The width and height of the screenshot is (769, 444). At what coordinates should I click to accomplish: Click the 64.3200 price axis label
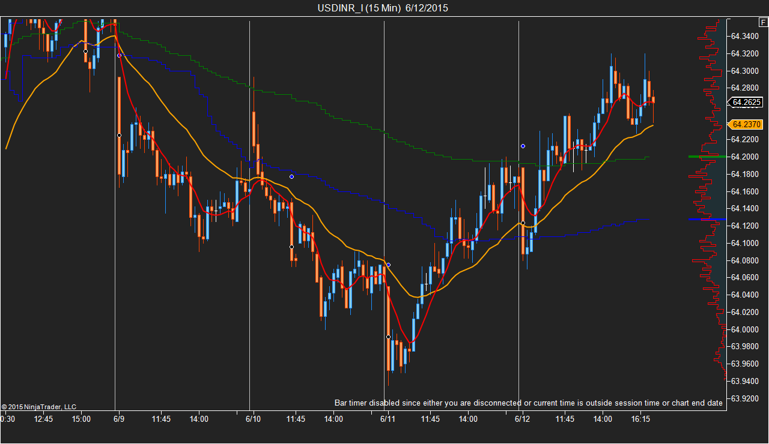tap(745, 54)
